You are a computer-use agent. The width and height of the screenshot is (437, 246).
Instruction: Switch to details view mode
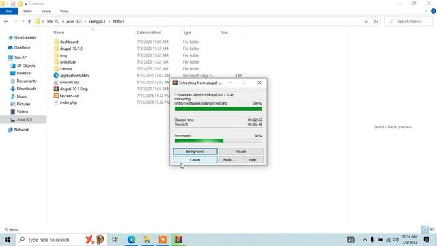[x=425, y=230]
